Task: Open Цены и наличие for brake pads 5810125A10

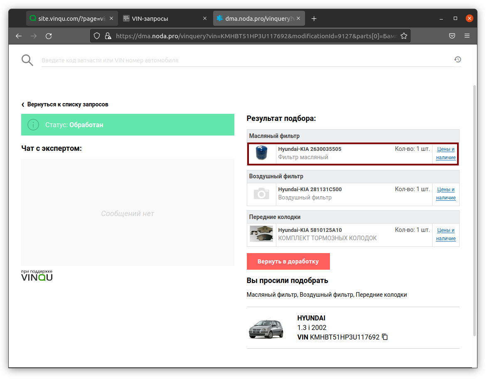Action: (x=446, y=234)
